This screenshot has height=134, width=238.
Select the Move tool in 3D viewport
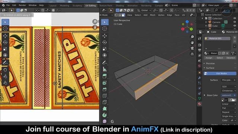[x=104, y=36]
